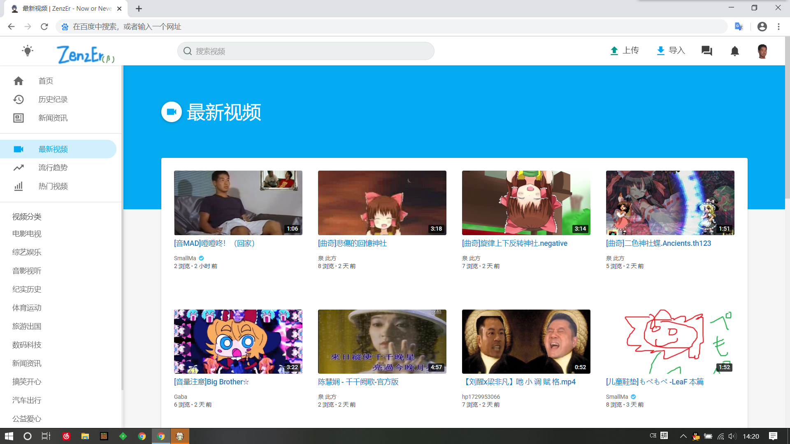
Task: Select the 流行趋势 trending icon item
Action: click(x=19, y=168)
